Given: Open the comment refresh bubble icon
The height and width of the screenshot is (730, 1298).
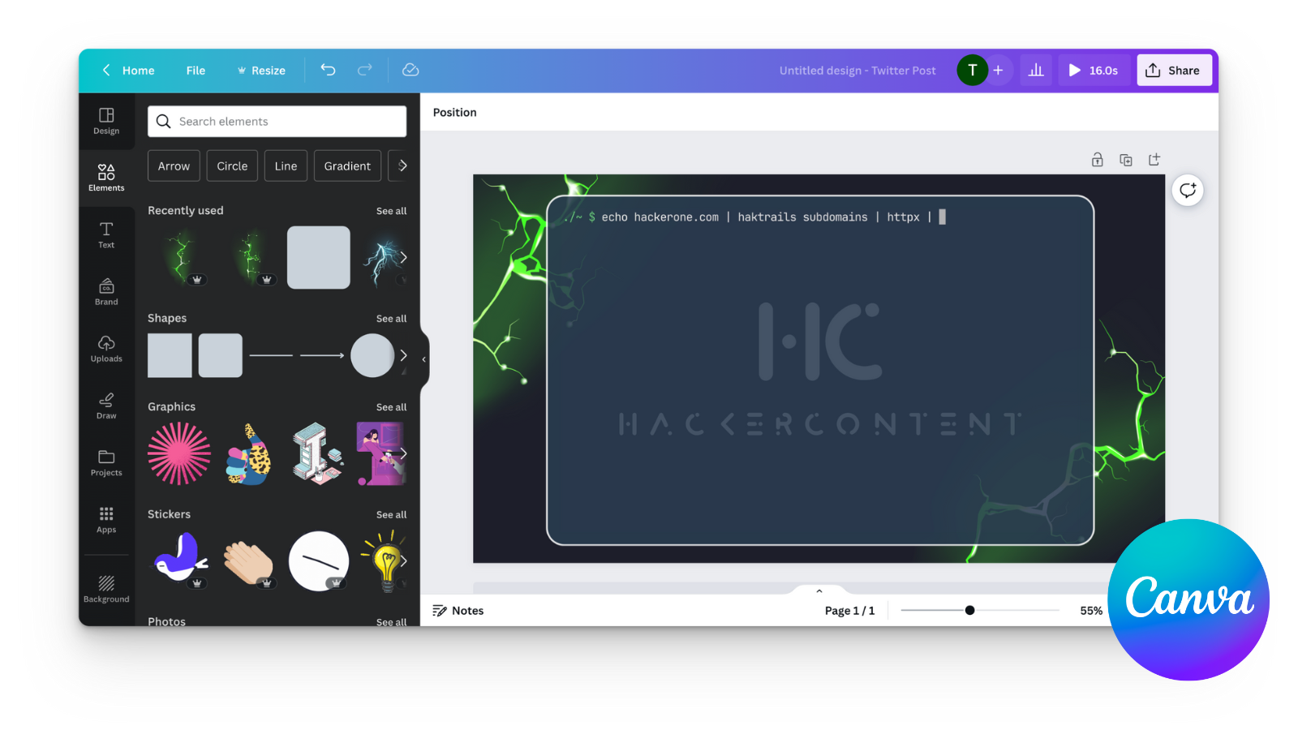Looking at the screenshot, I should pos(1188,191).
